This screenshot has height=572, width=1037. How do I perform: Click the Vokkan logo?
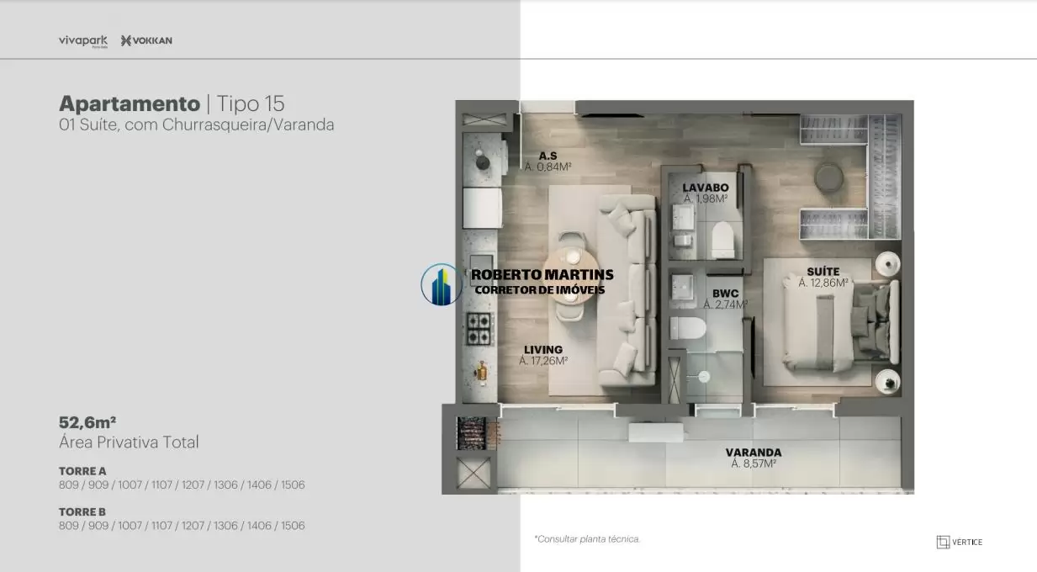(146, 40)
